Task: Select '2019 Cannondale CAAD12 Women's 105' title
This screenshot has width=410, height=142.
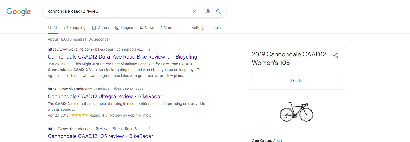Action: click(289, 59)
